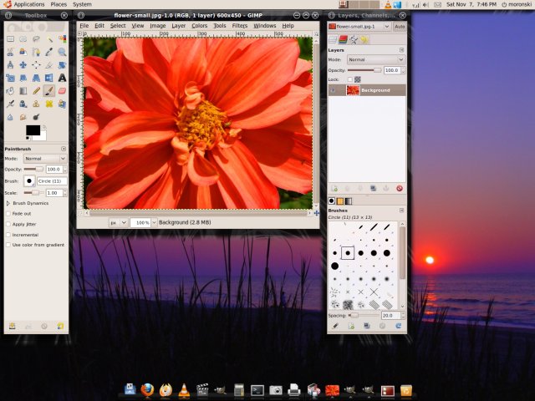Screen dimensions: 535x401
Task: Select the Fuzzy Select wand tool
Action: click(49, 39)
